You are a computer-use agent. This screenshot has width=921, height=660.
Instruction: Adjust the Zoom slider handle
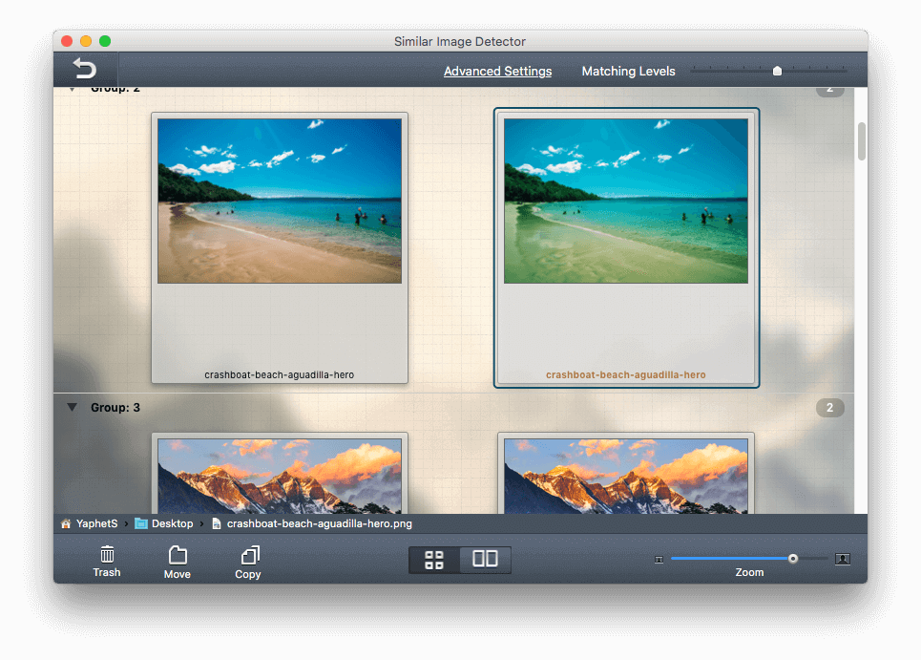[792, 558]
